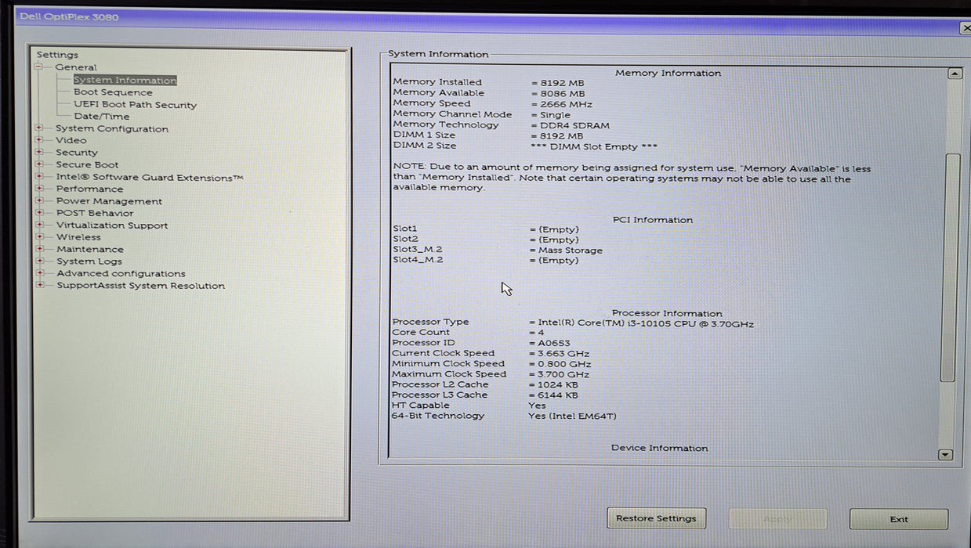Click the vertical scrollbar thumb
Image resolution: width=971 pixels, height=548 pixels.
[x=951, y=268]
